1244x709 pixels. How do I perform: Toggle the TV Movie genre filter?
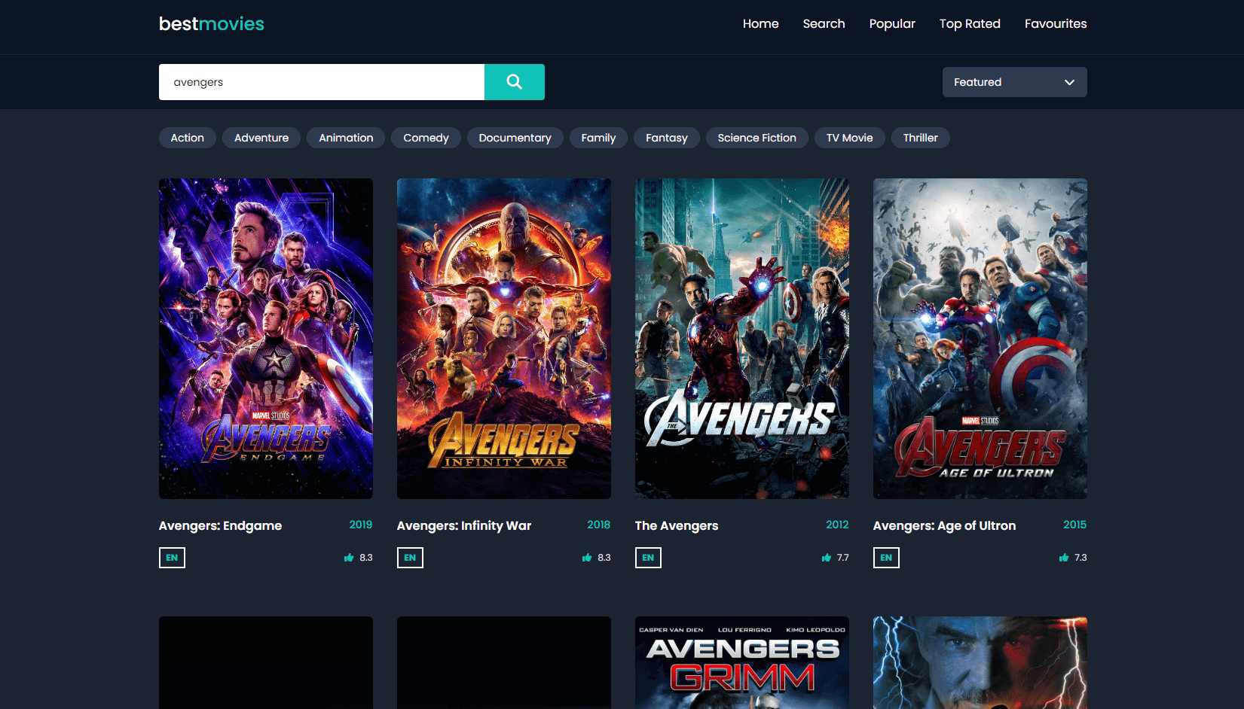pyautogui.click(x=850, y=138)
